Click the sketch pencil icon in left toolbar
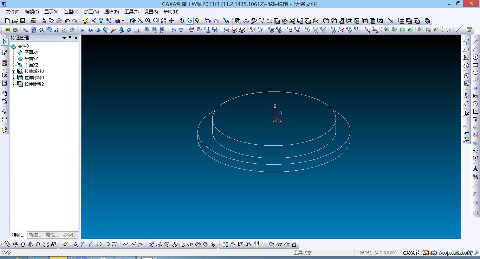 5,52
